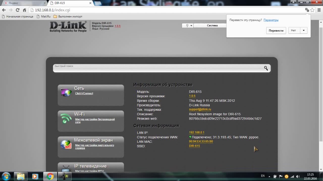Open Мастер настройки виртуального сервера
The height and width of the screenshot is (181, 323).
coord(95,147)
